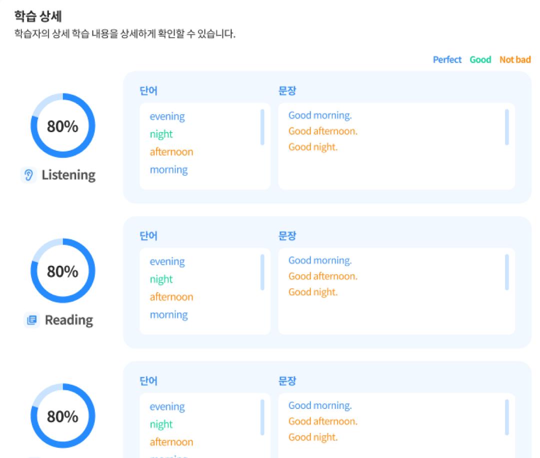The width and height of the screenshot is (540, 458).
Task: Click the Perfect legend label
Action: pyautogui.click(x=446, y=59)
